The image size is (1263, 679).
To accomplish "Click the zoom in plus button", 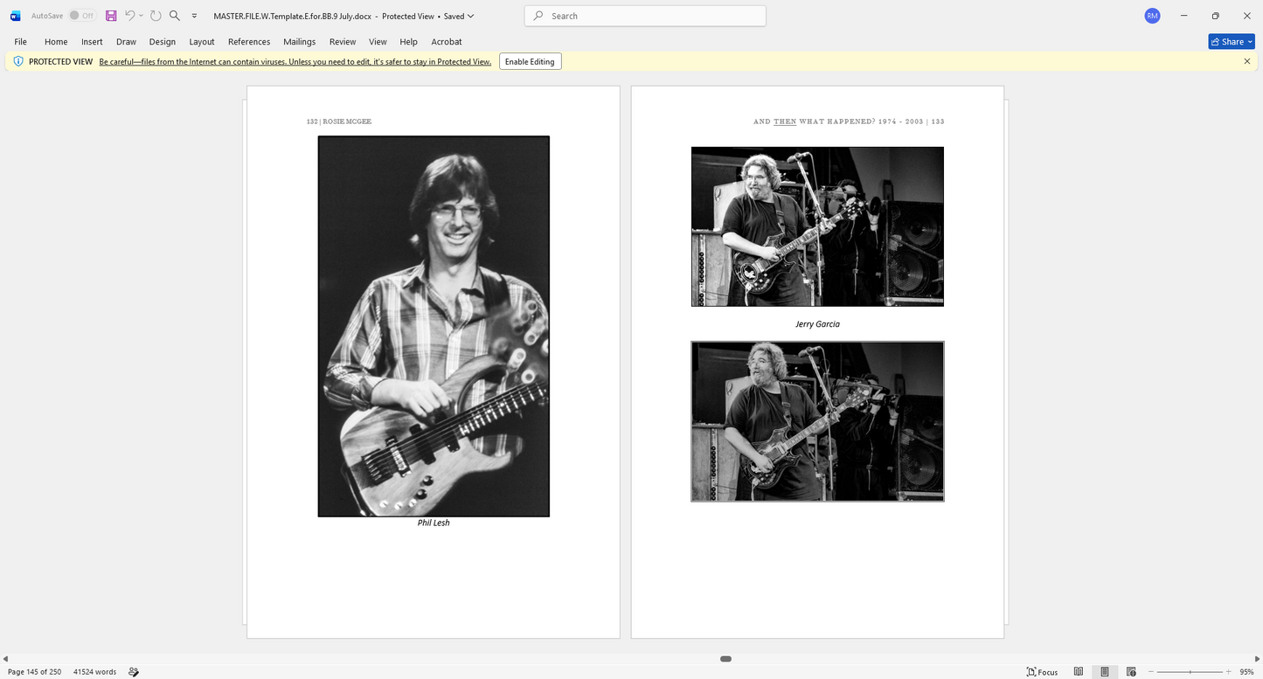I will (x=1227, y=671).
